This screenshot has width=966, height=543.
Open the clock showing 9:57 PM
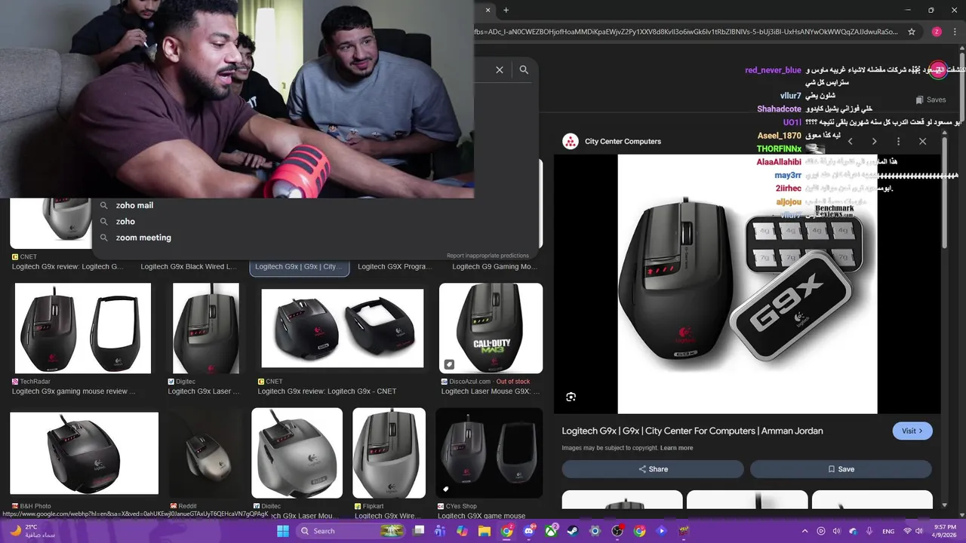pyautogui.click(x=945, y=531)
